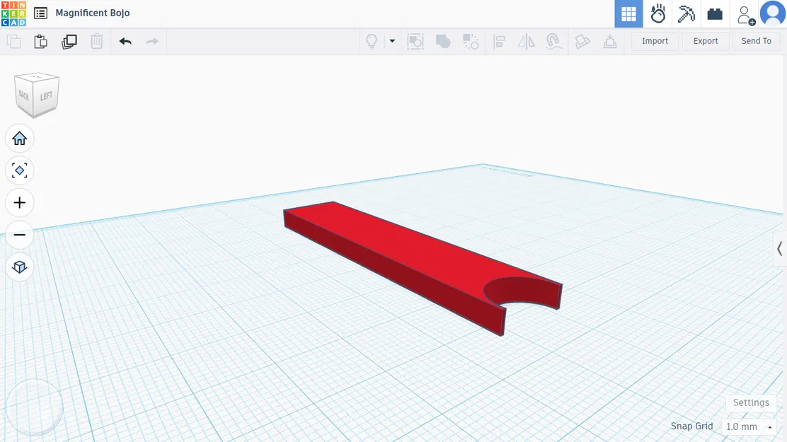Screen dimensions: 787x442
Task: Fit all shapes in view
Action: [20, 170]
